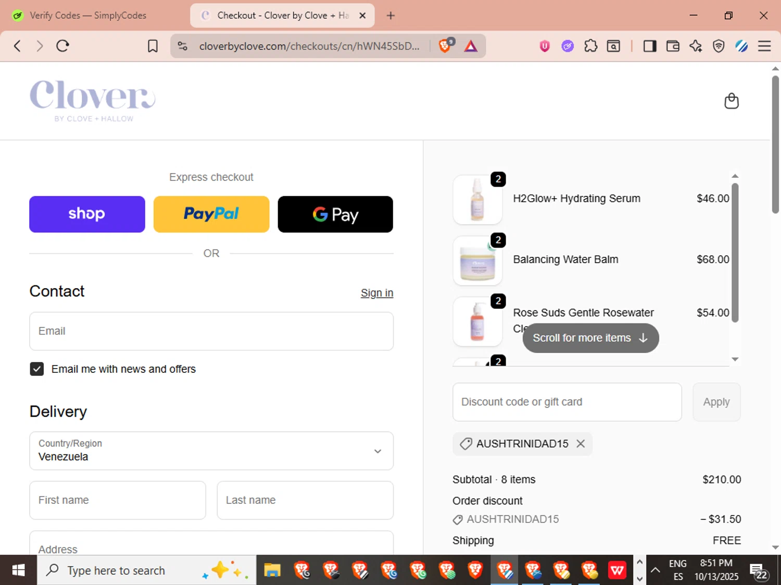Click Scroll for more items button
The image size is (781, 585).
point(590,338)
